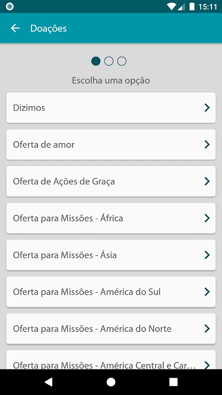This screenshot has height=395, width=222.
Task: Tap the cellular signal icon in the status bar
Action: click(181, 6)
